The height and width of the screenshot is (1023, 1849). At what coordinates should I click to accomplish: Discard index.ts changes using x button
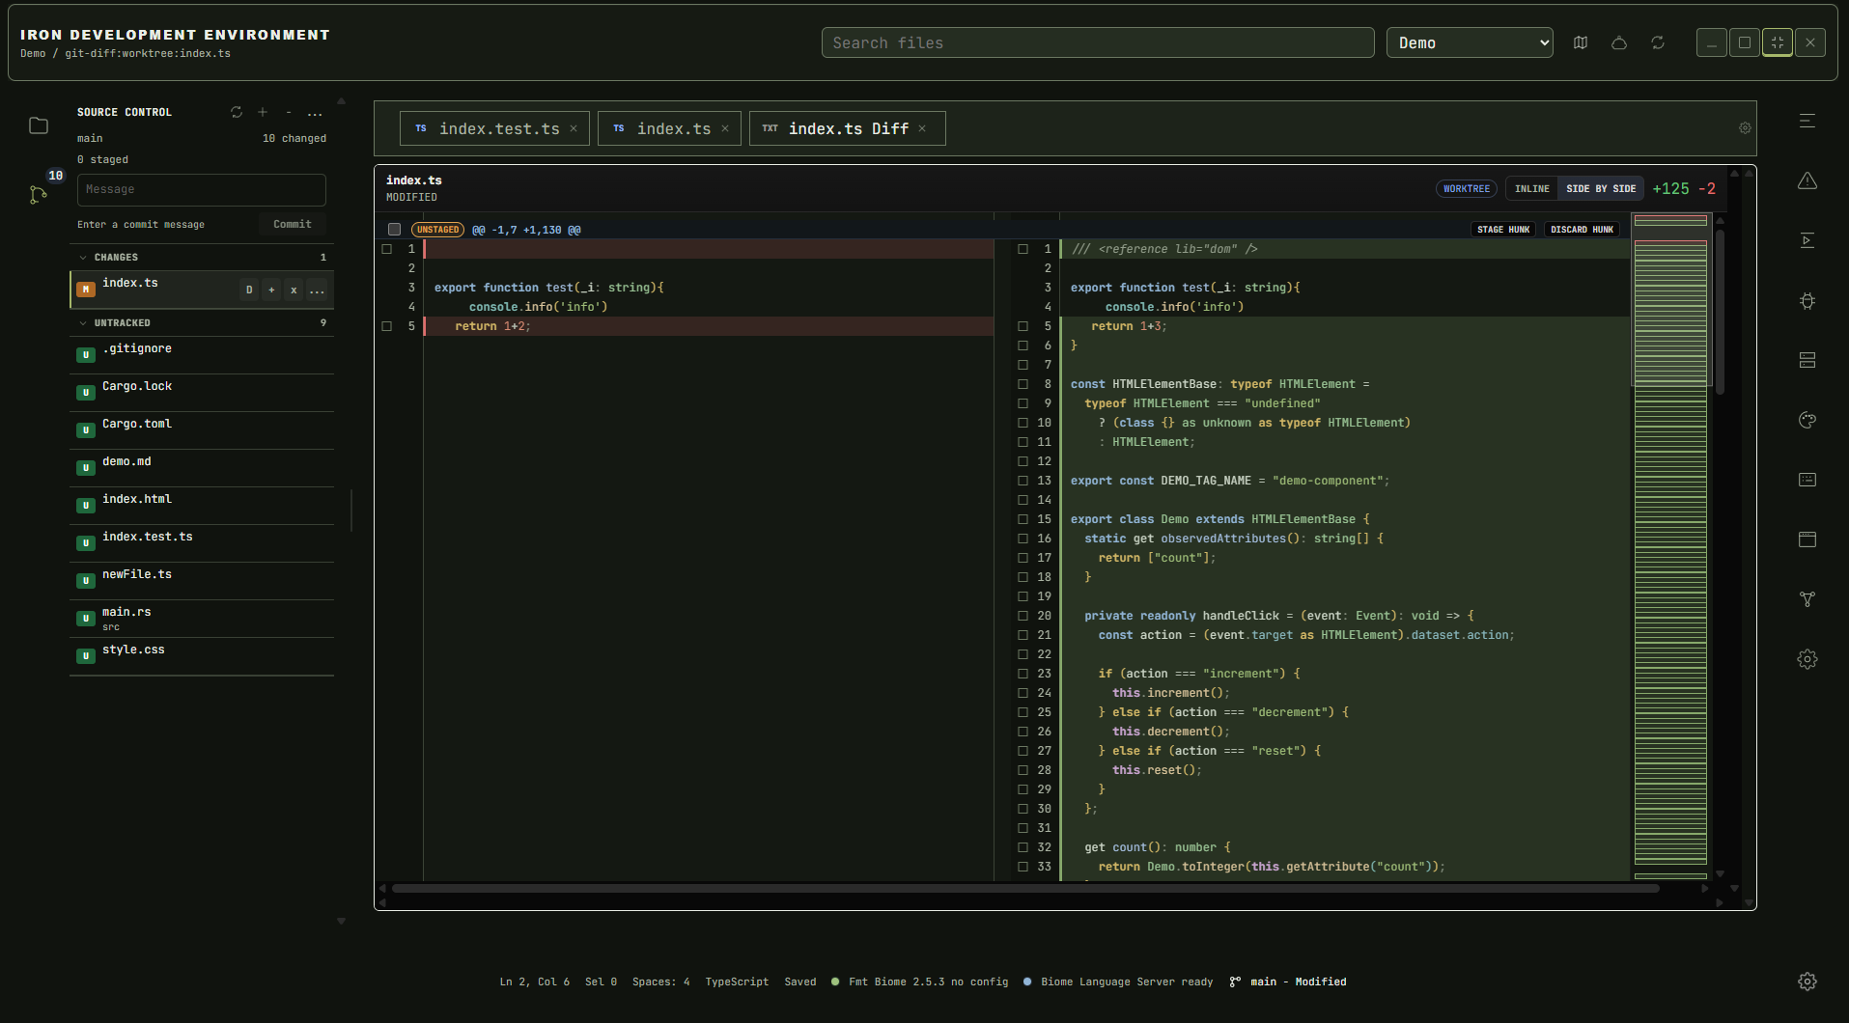(294, 290)
